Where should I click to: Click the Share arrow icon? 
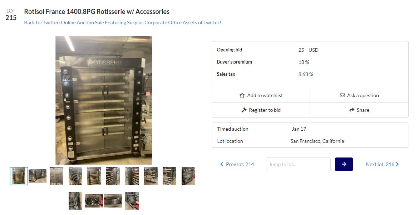click(352, 110)
